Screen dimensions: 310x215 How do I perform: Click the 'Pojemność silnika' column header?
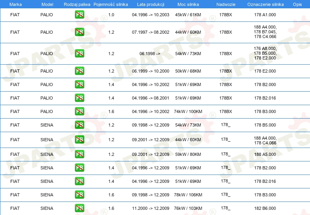[111, 4]
